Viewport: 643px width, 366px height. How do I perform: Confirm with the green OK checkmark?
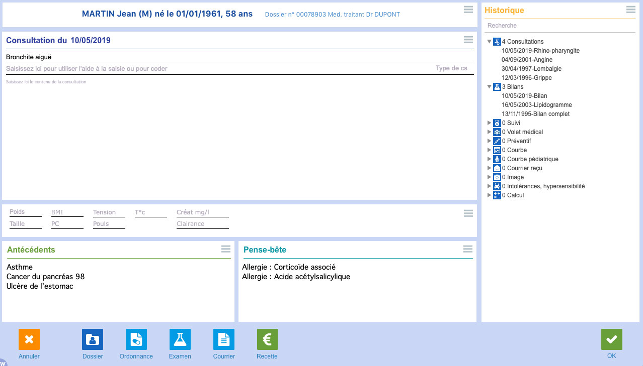(611, 339)
